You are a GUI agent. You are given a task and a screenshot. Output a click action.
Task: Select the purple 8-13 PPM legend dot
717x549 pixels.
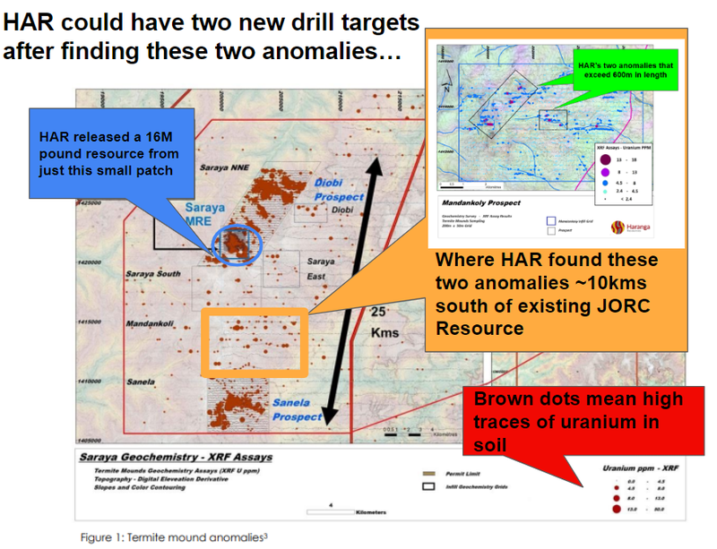point(604,171)
